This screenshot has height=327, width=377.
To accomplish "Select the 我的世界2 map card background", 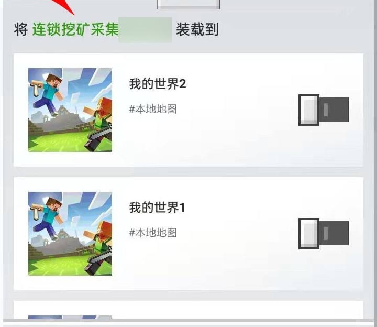I will [188, 110].
